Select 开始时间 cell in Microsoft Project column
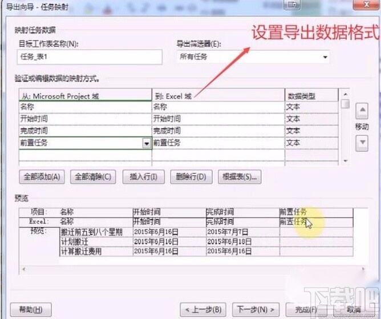 pyautogui.click(x=86, y=119)
